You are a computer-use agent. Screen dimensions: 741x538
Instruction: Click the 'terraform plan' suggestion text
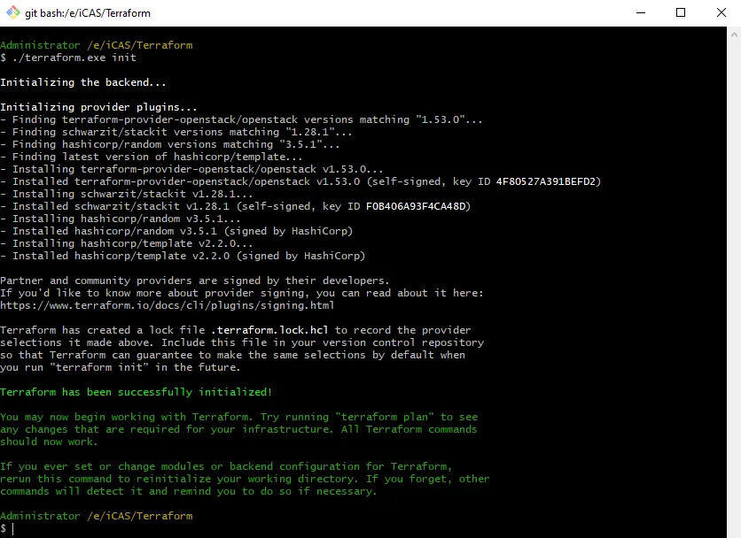(384, 417)
